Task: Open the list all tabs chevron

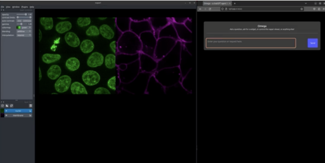Action: 306,3
